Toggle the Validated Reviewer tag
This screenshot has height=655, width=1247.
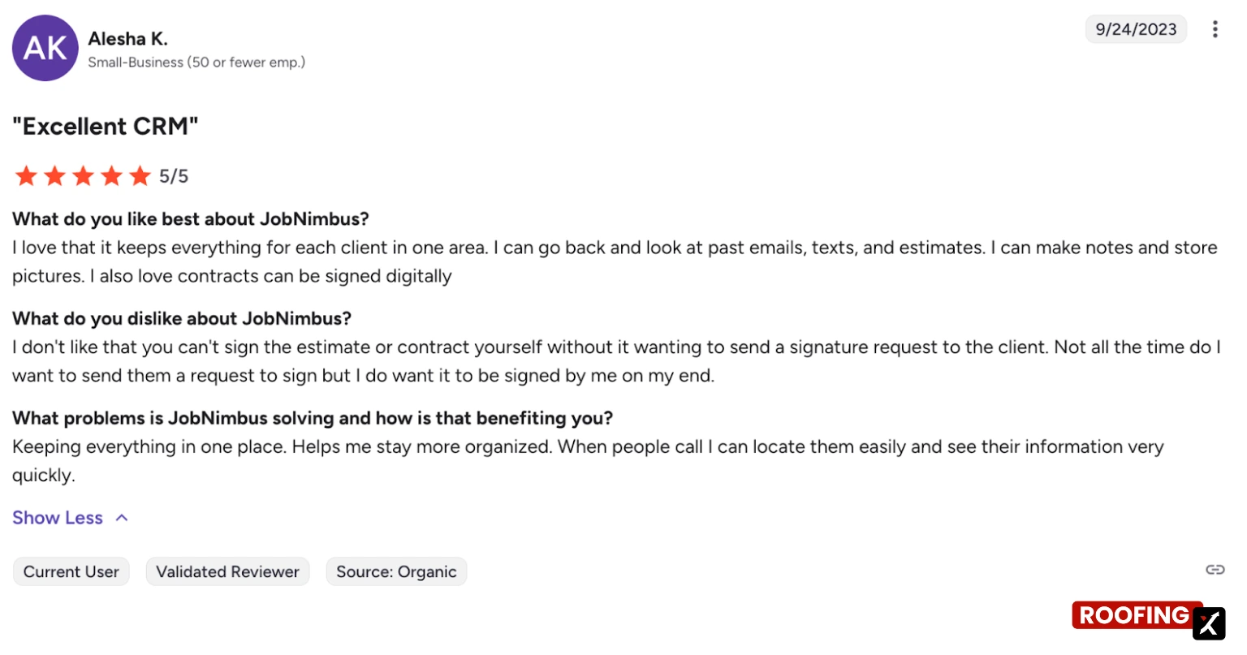tap(227, 571)
